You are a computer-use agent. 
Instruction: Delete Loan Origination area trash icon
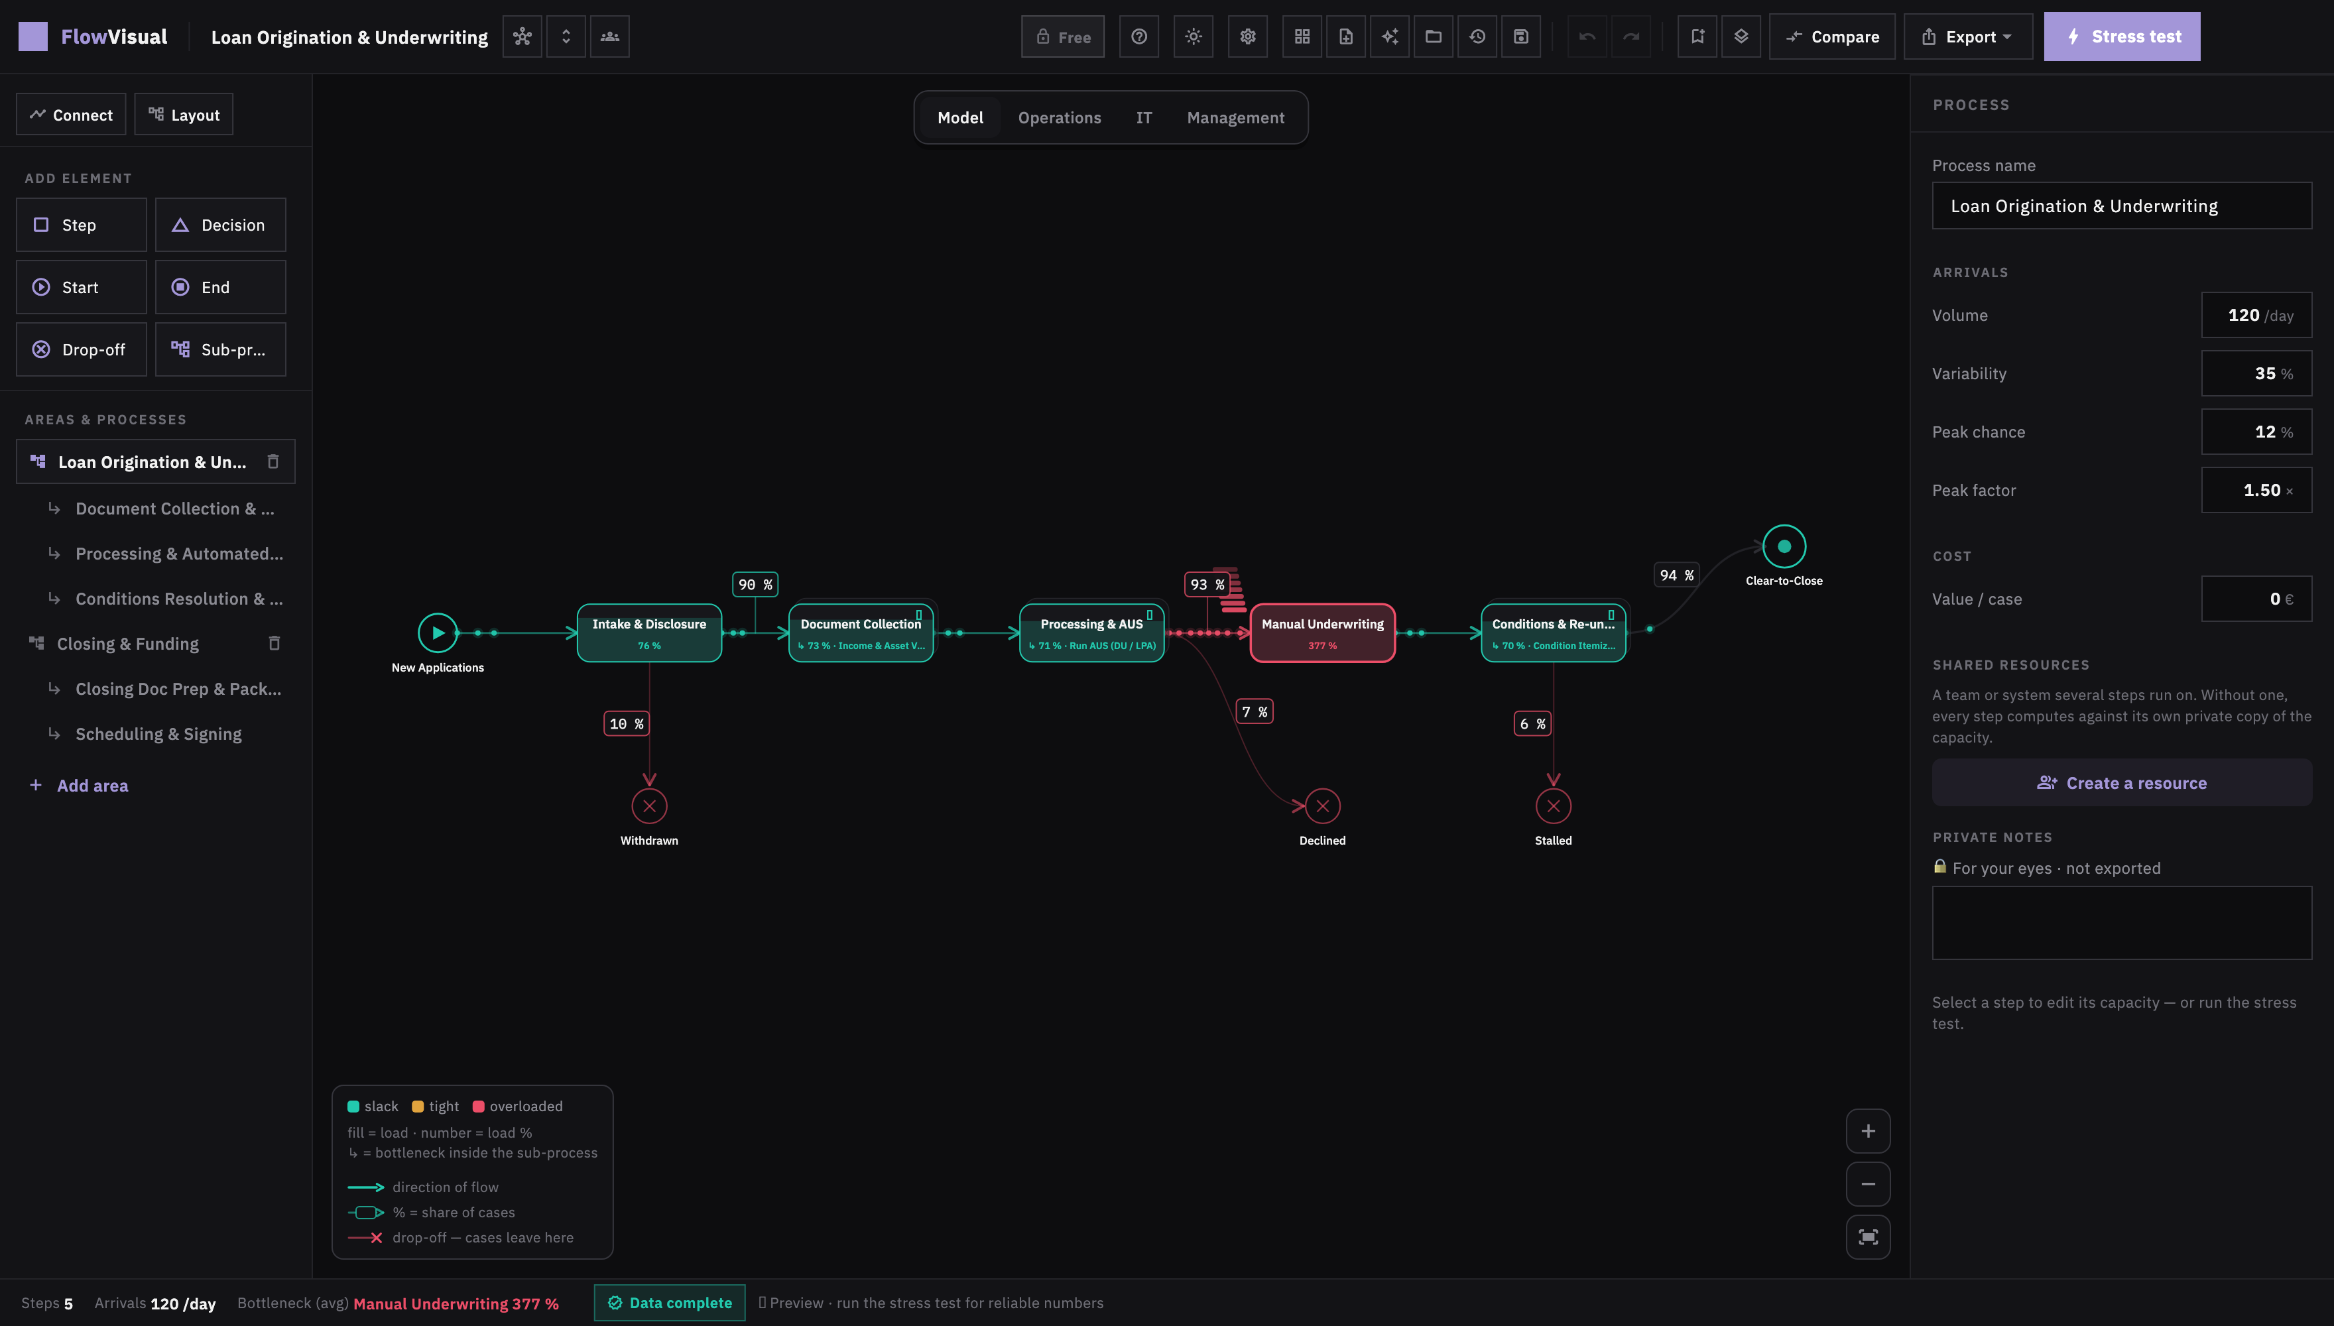pos(273,461)
